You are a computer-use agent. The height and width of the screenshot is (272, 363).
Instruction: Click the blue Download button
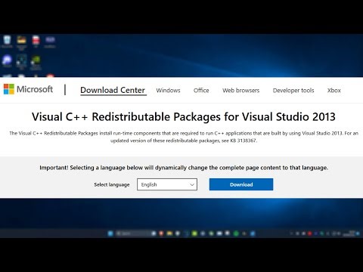point(241,184)
